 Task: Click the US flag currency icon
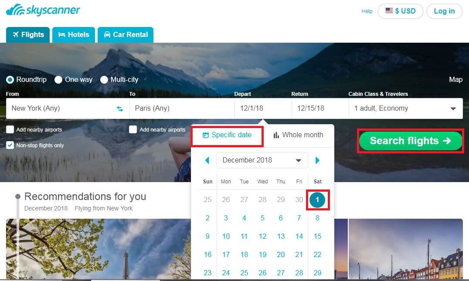pyautogui.click(x=389, y=11)
